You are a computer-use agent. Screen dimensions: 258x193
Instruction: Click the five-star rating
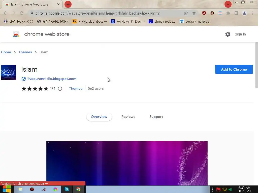coord(35,89)
